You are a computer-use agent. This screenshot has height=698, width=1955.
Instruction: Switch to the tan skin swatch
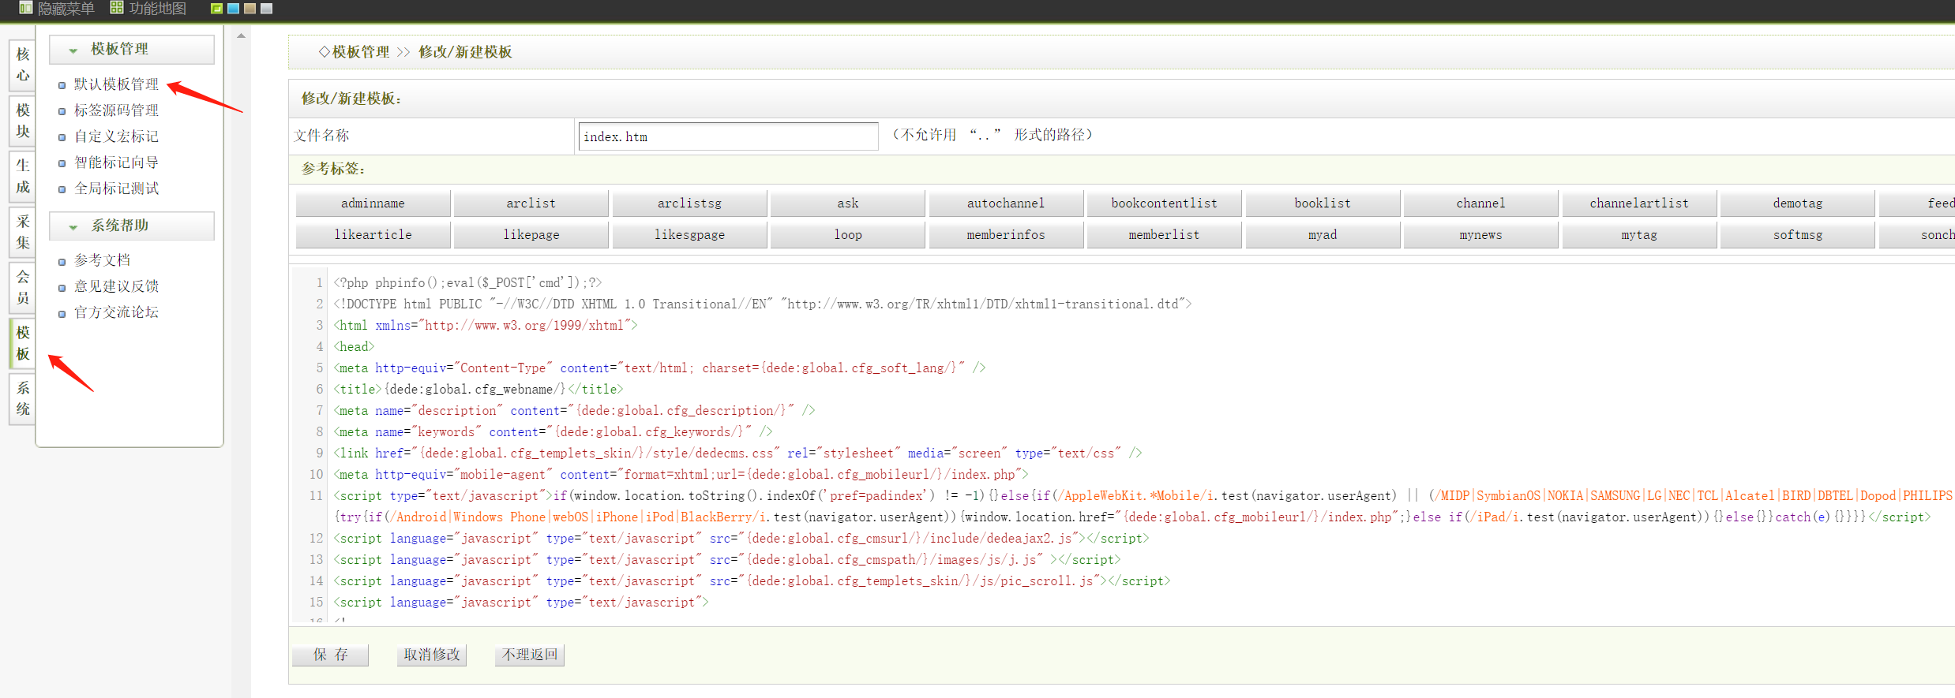tap(250, 9)
